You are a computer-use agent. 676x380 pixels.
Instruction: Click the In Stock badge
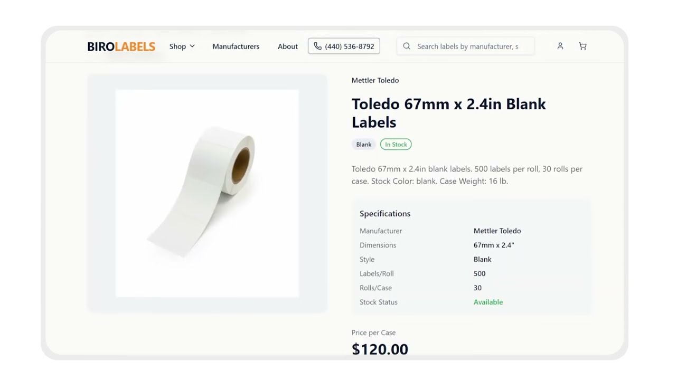point(396,145)
